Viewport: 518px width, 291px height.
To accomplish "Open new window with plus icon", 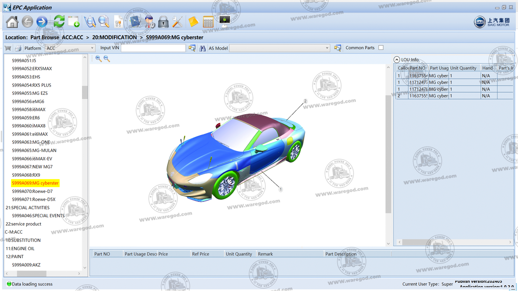I will click(x=74, y=22).
